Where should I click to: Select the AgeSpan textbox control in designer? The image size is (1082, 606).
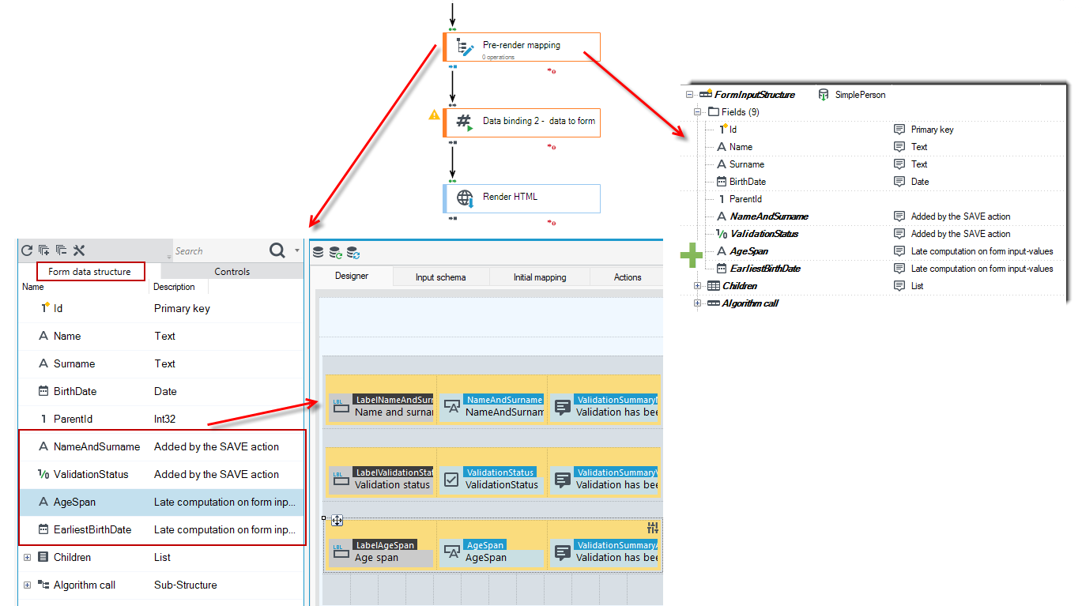(x=491, y=551)
